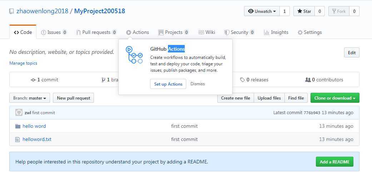Expand the Branch: master selector
The image size is (372, 172).
[30, 98]
